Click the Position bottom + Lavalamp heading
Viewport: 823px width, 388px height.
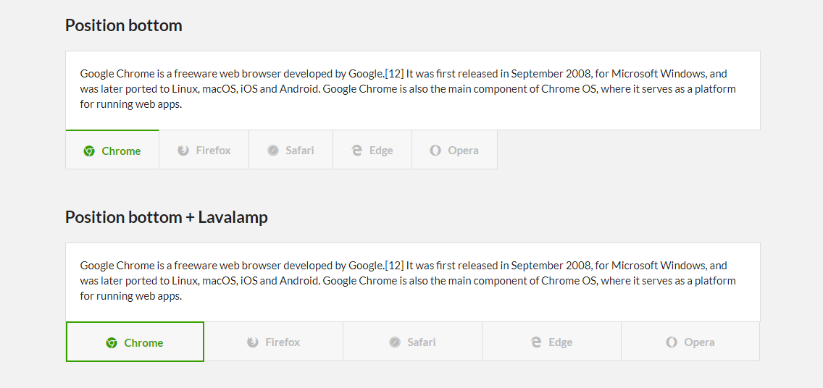coord(167,217)
